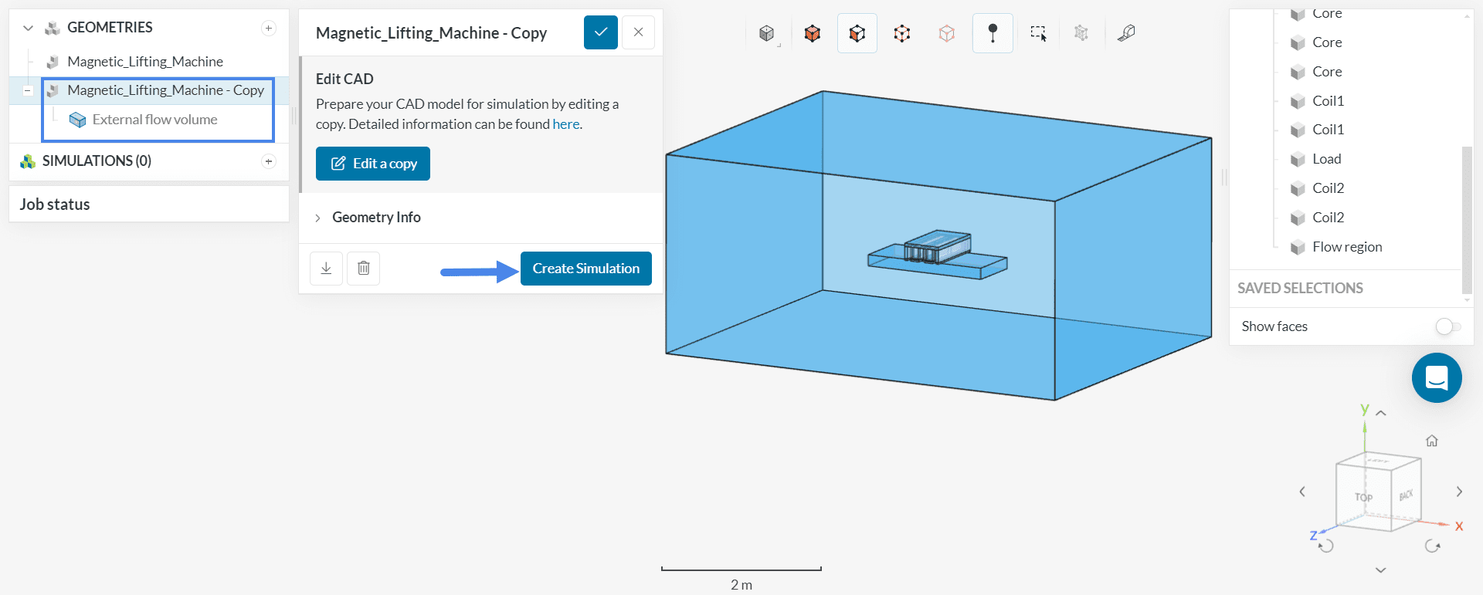Select the Flow region part
This screenshot has width=1483, height=595.
tap(1346, 247)
